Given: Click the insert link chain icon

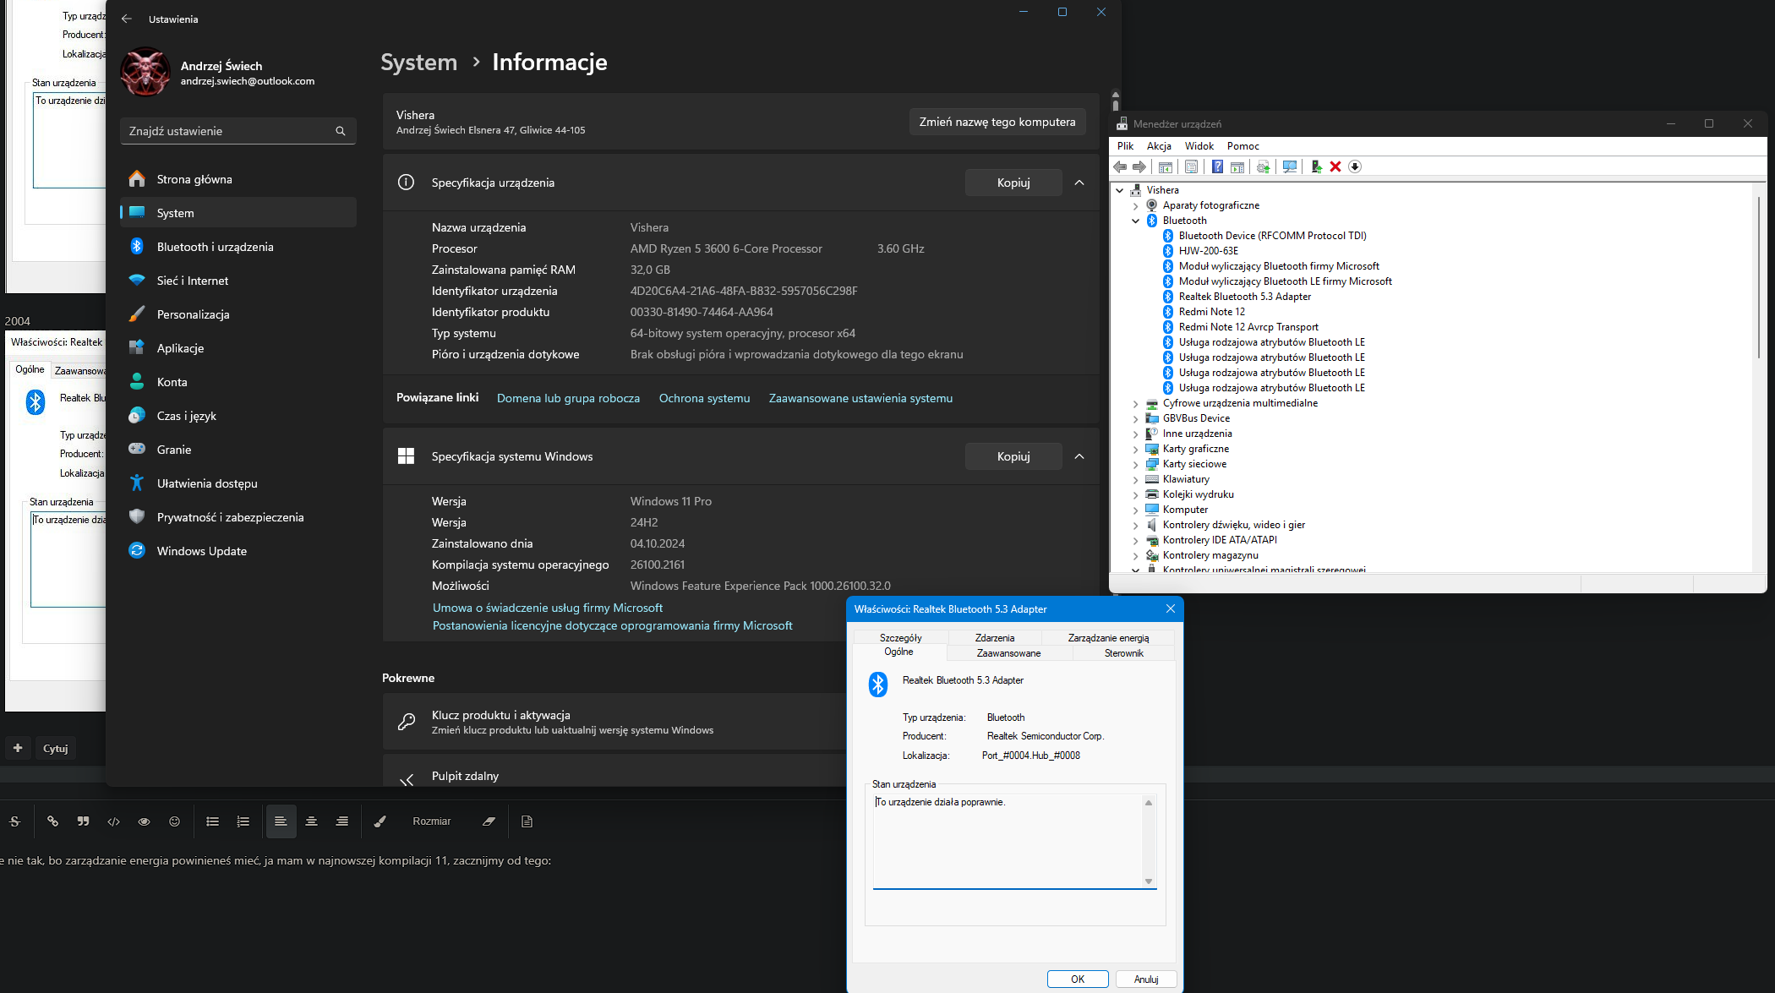Looking at the screenshot, I should pyautogui.click(x=52, y=821).
